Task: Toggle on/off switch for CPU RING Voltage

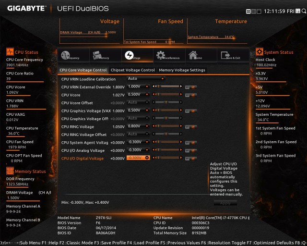Action: 191,127
